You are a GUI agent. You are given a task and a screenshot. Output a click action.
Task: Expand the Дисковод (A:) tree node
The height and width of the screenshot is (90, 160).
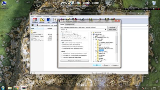click(94, 36)
